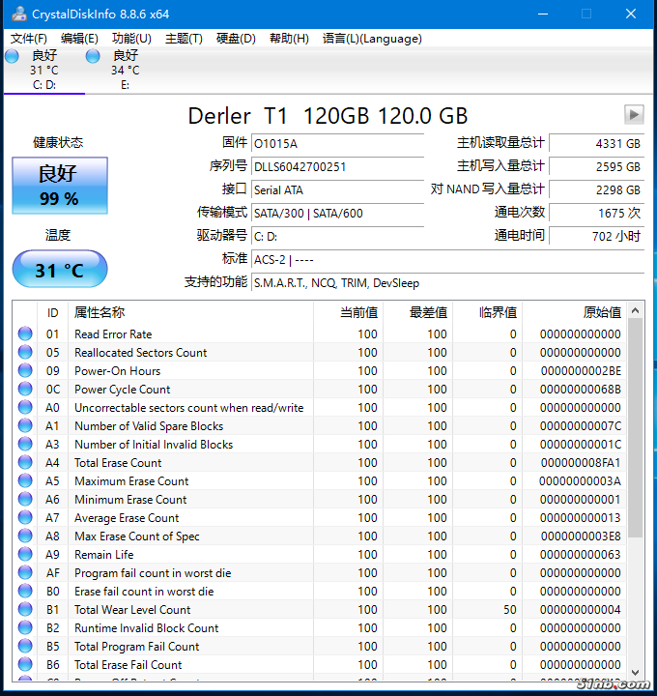Click status orb for Power-On Hours row
The height and width of the screenshot is (696, 657).
tap(25, 371)
